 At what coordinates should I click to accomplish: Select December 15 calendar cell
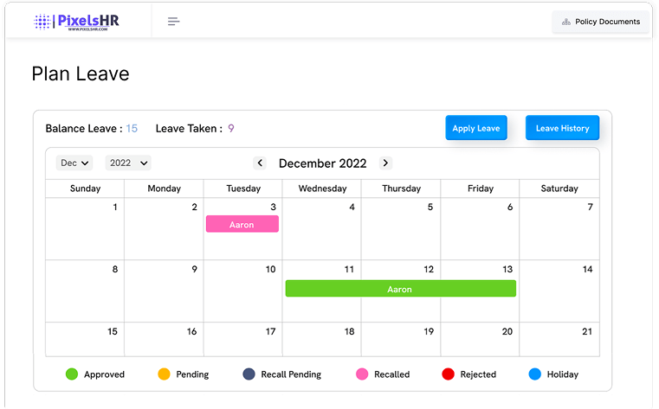tap(85, 339)
